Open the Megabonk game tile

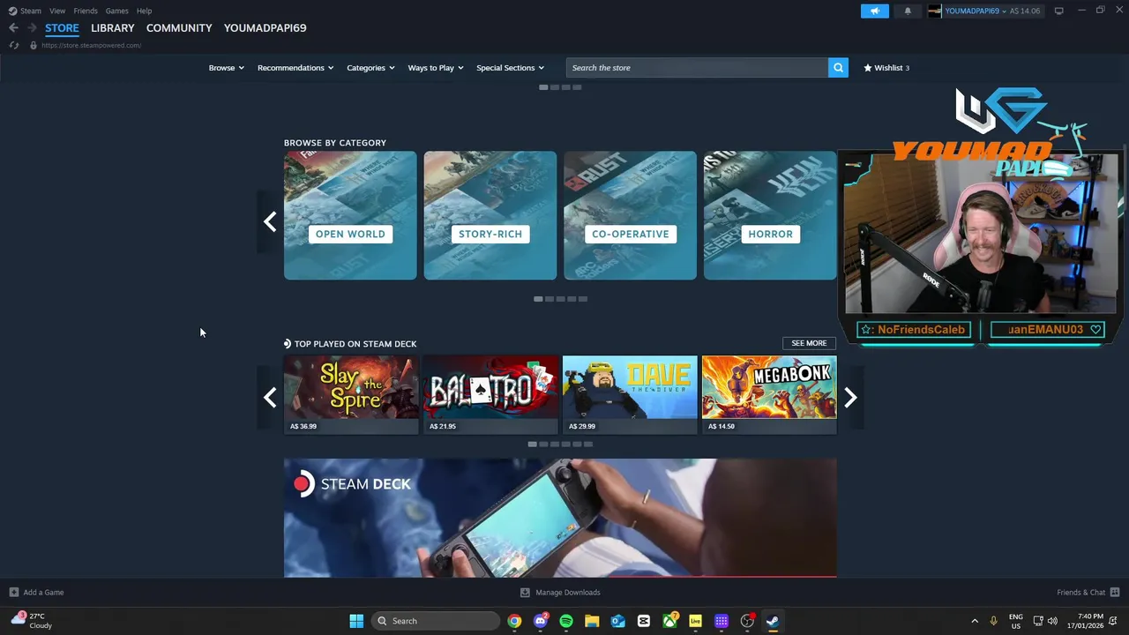click(x=769, y=394)
